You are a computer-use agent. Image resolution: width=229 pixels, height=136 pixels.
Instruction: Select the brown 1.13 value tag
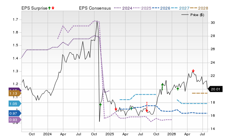pos(15,93)
